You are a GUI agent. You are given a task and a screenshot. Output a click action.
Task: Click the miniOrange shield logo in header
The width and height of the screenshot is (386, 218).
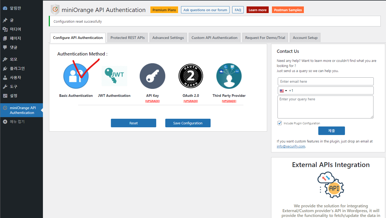pos(55,10)
